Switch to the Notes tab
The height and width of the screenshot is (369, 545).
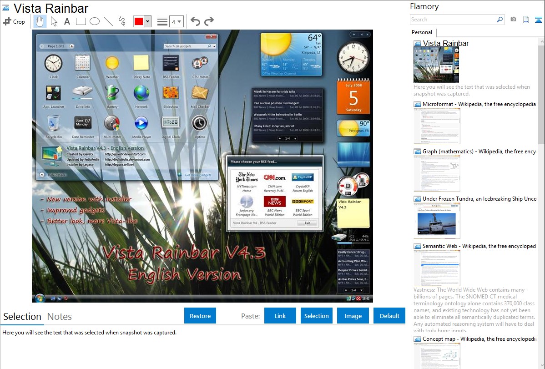(x=60, y=317)
